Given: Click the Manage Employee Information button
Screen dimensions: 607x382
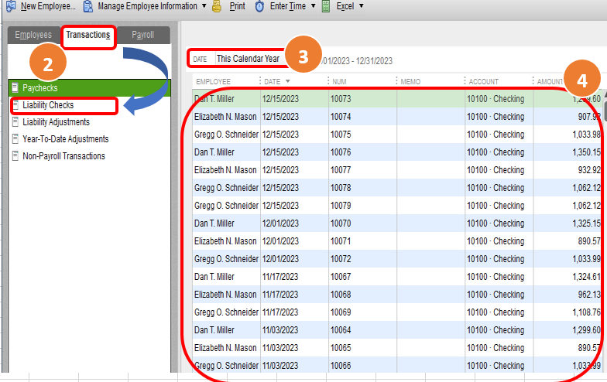Looking at the screenshot, I should (x=146, y=6).
